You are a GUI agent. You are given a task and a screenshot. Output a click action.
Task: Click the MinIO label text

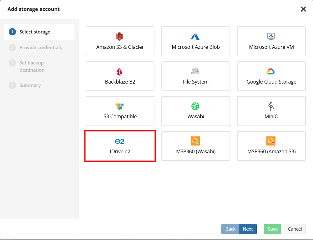tap(271, 116)
